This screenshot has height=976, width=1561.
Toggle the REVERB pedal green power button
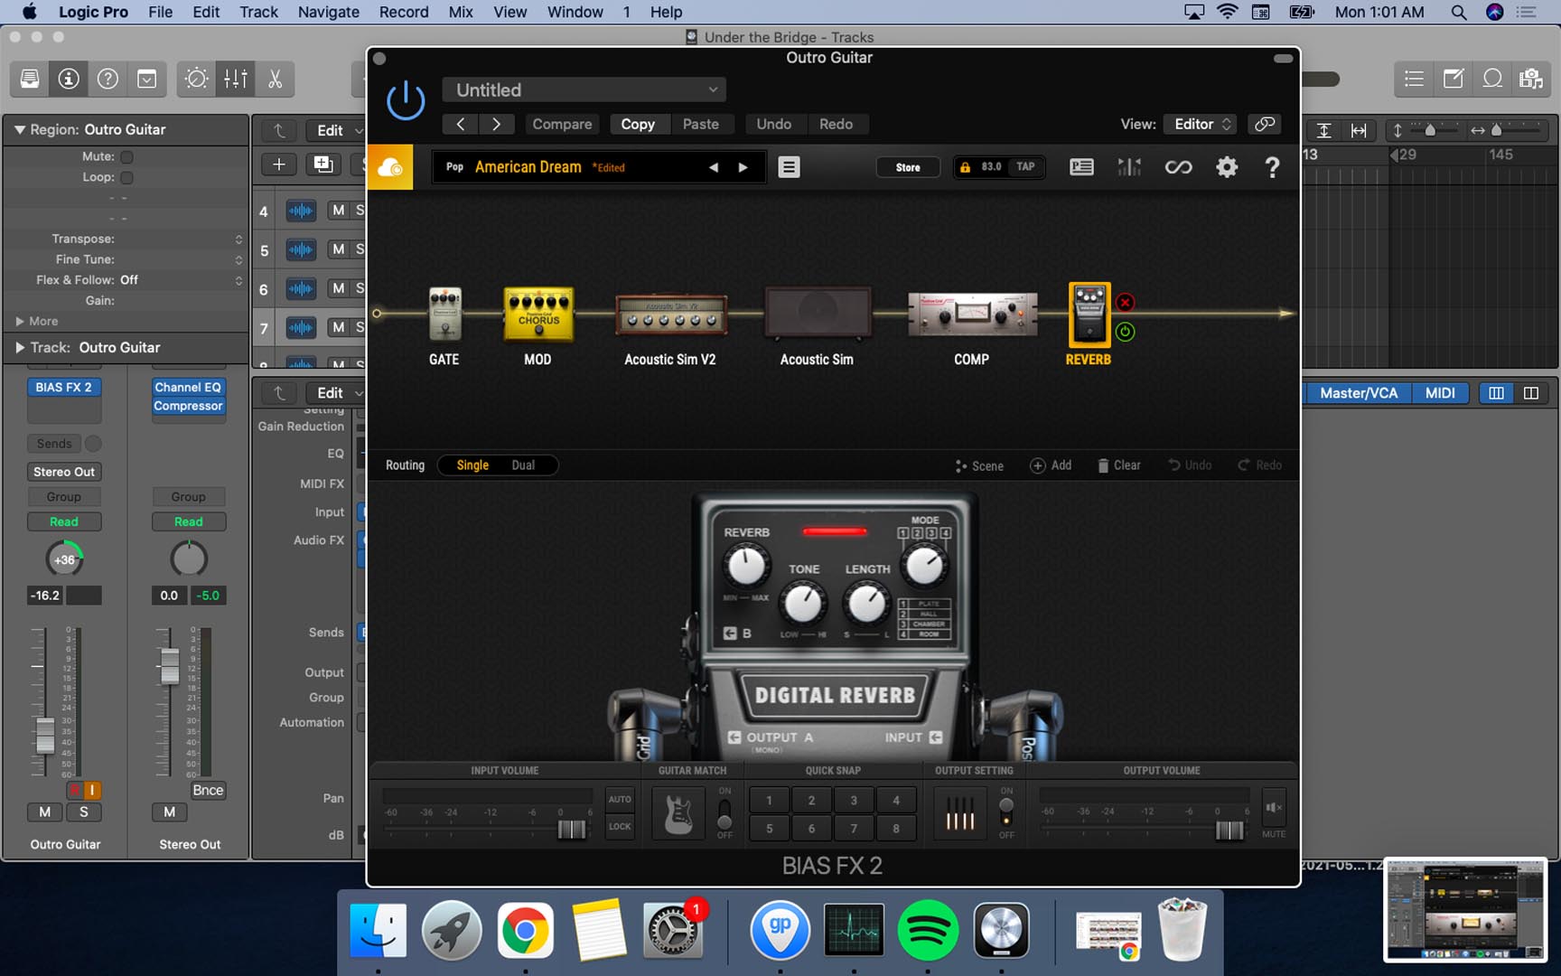tap(1125, 332)
